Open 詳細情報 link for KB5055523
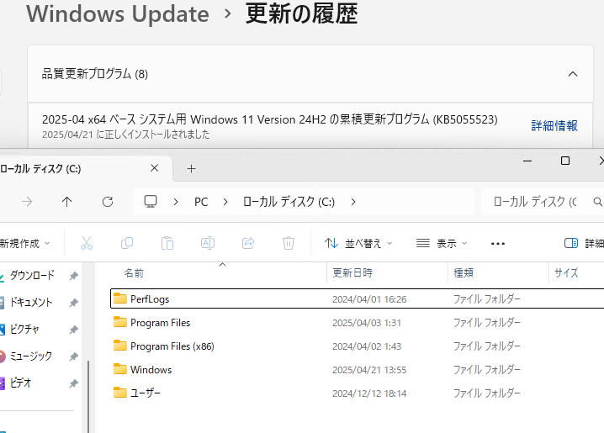The image size is (604, 433). click(554, 125)
